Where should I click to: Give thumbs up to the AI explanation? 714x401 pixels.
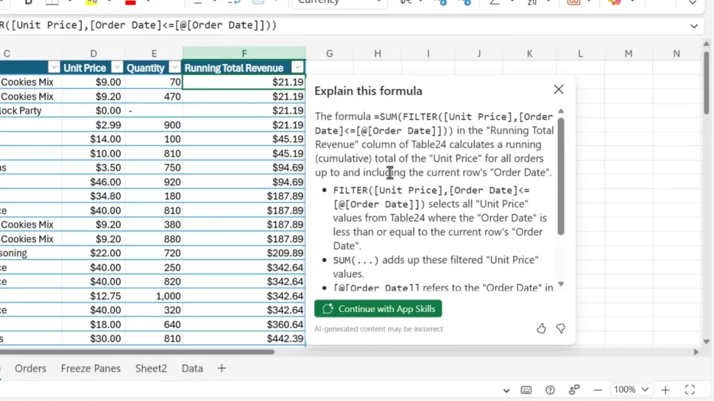pos(541,328)
